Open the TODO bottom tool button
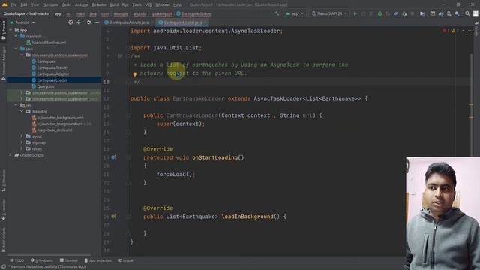Image resolution: width=480 pixels, height=270 pixels. coord(16,260)
